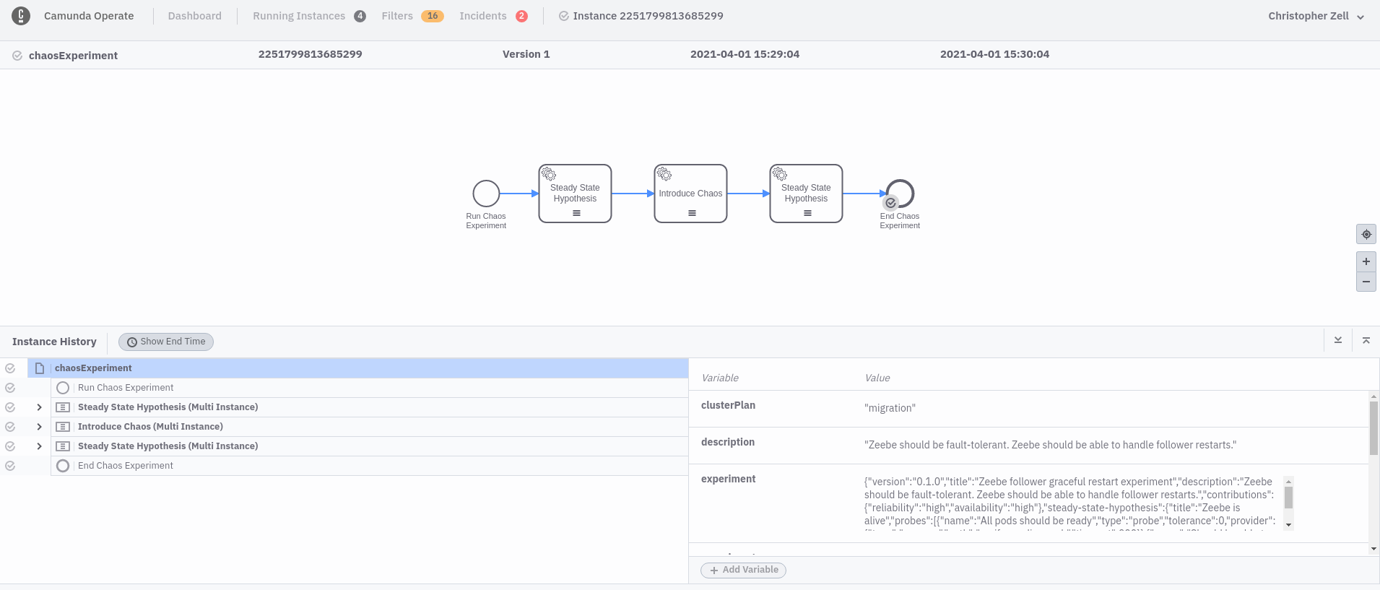Click gear icon on Introduce Chaos task
This screenshot has height=590, width=1380.
click(664, 174)
